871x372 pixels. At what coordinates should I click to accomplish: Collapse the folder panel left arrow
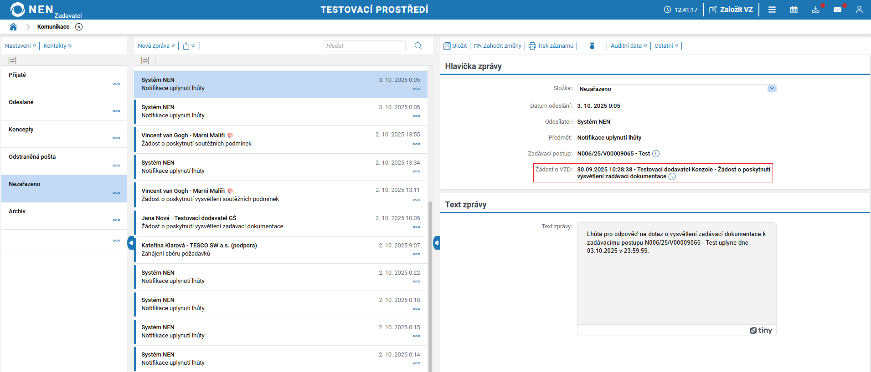pos(131,243)
